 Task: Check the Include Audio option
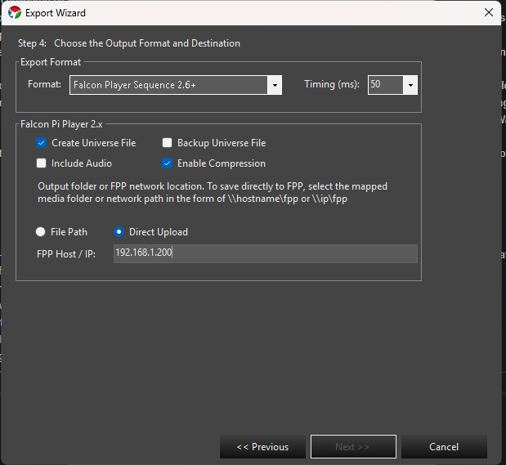[42, 163]
